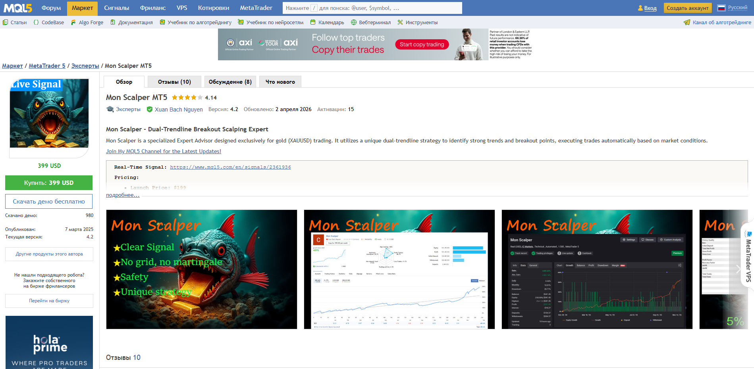
Task: Click the graduation cap Эксперты icon
Action: [110, 109]
